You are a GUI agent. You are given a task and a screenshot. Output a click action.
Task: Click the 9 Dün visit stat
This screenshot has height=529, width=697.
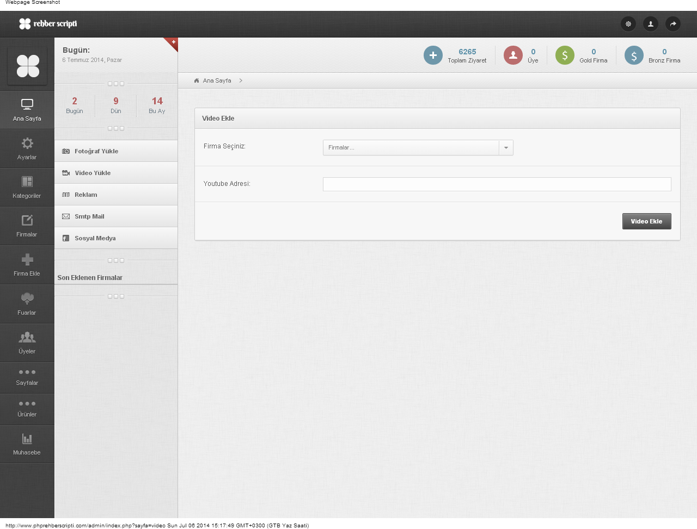[x=116, y=105]
